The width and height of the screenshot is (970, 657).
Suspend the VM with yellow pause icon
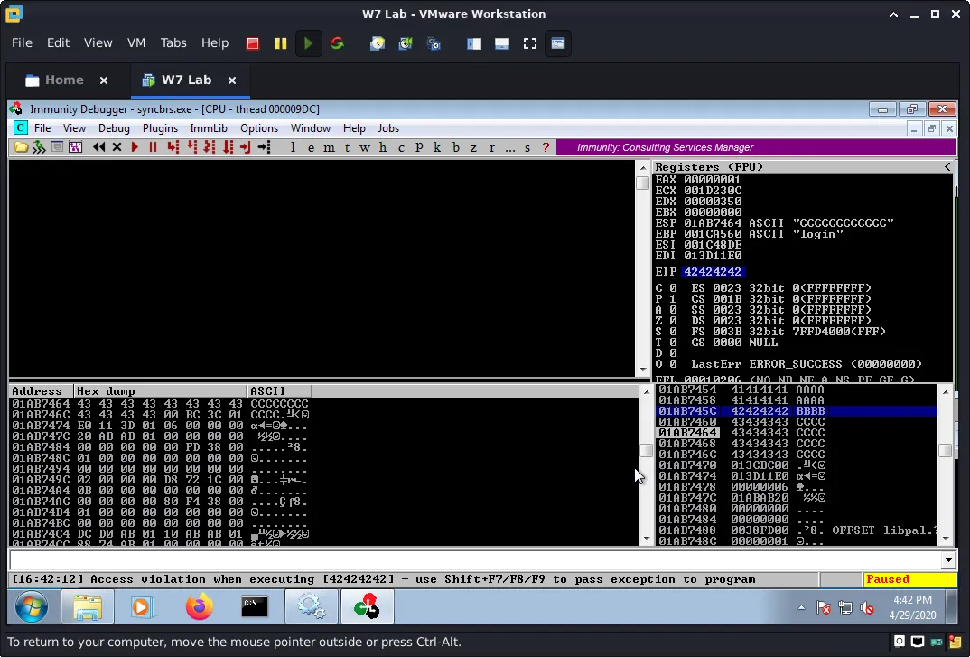click(x=281, y=43)
